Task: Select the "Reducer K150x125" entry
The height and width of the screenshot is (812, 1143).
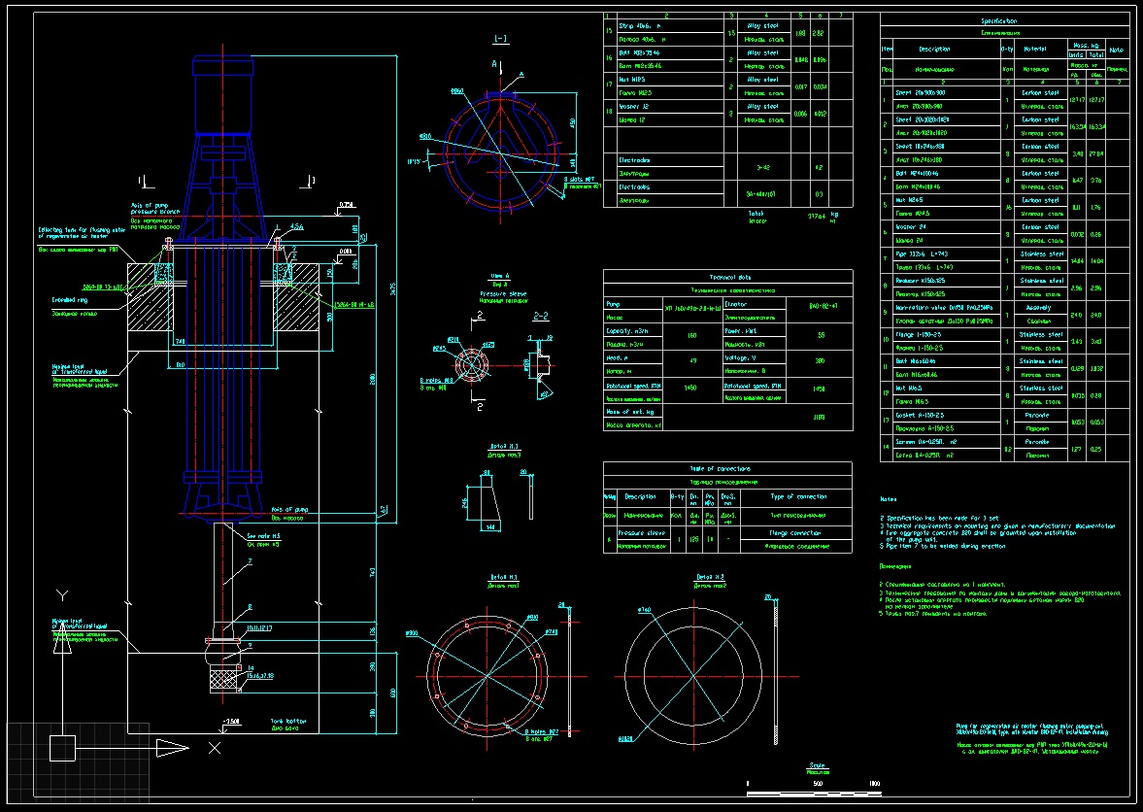Action: point(921,281)
